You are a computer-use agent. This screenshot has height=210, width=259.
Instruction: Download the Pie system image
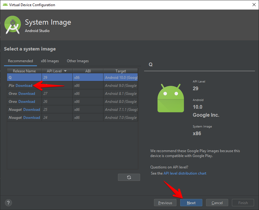[x=24, y=86]
